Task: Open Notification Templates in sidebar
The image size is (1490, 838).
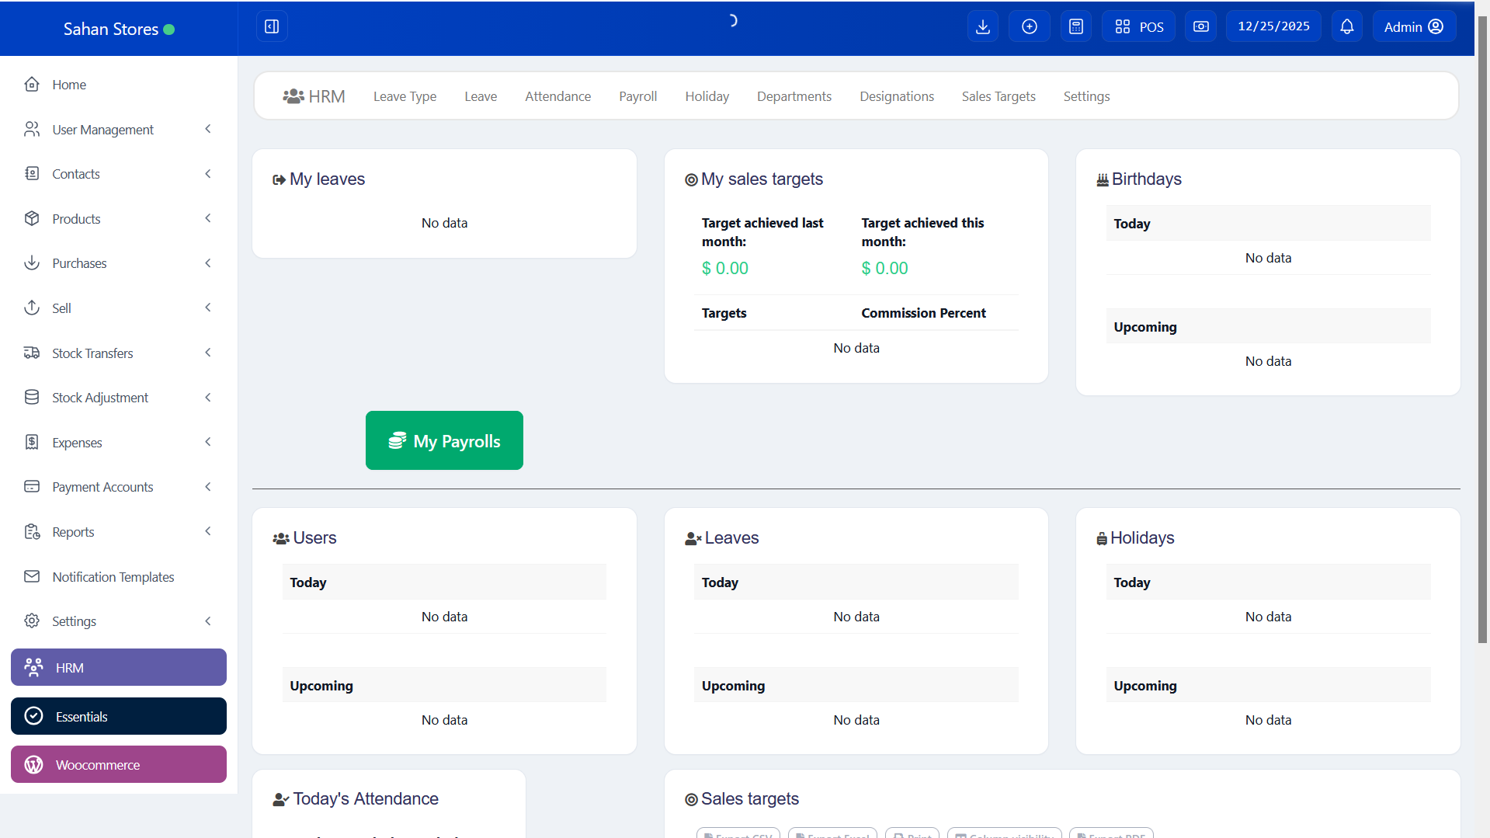Action: coord(113,576)
